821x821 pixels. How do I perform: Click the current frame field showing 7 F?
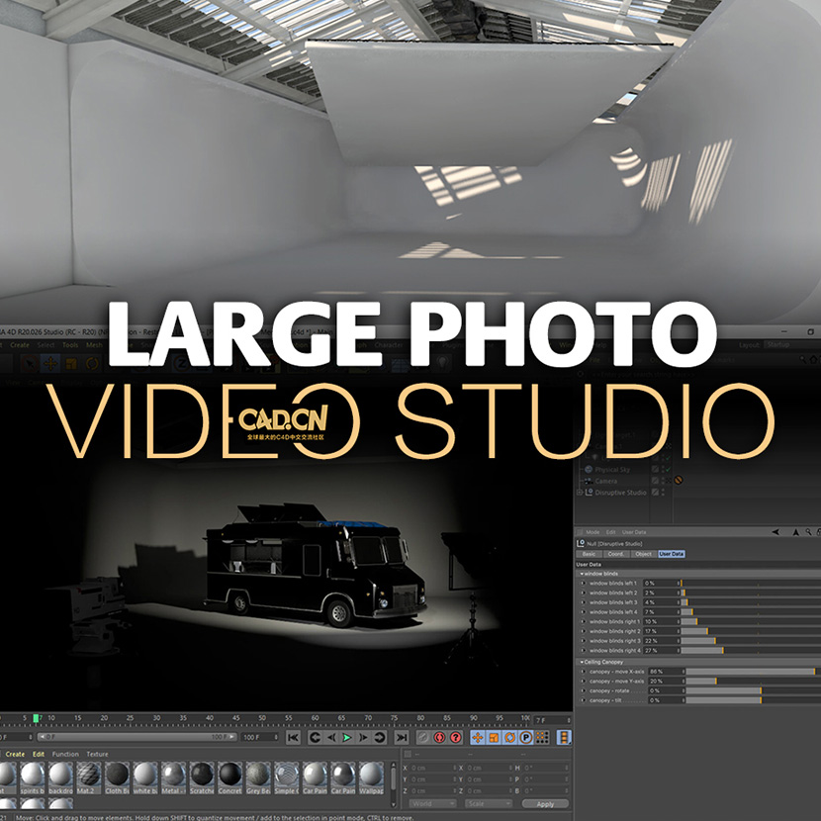[552, 720]
